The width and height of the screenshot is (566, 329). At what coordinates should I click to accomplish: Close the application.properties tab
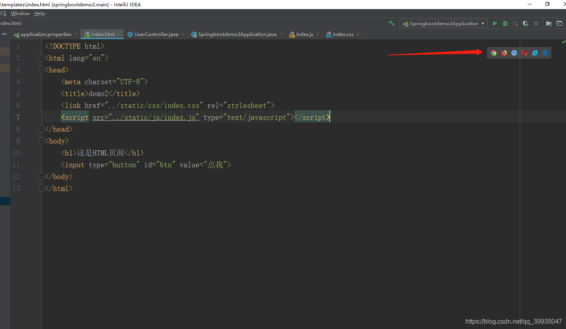[x=76, y=34]
